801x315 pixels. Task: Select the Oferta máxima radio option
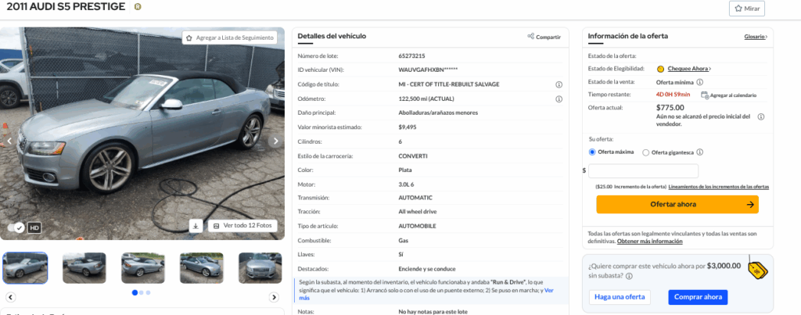(x=592, y=152)
